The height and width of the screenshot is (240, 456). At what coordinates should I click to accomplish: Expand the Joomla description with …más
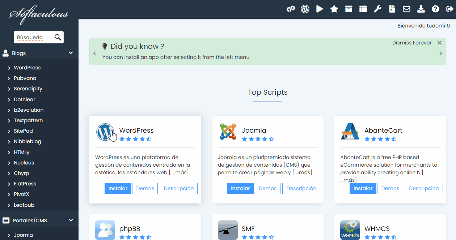tap(302, 172)
